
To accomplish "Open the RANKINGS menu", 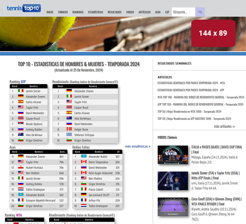I will click(78, 12).
